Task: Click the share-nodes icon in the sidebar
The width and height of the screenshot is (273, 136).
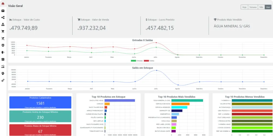Action: (3, 17)
